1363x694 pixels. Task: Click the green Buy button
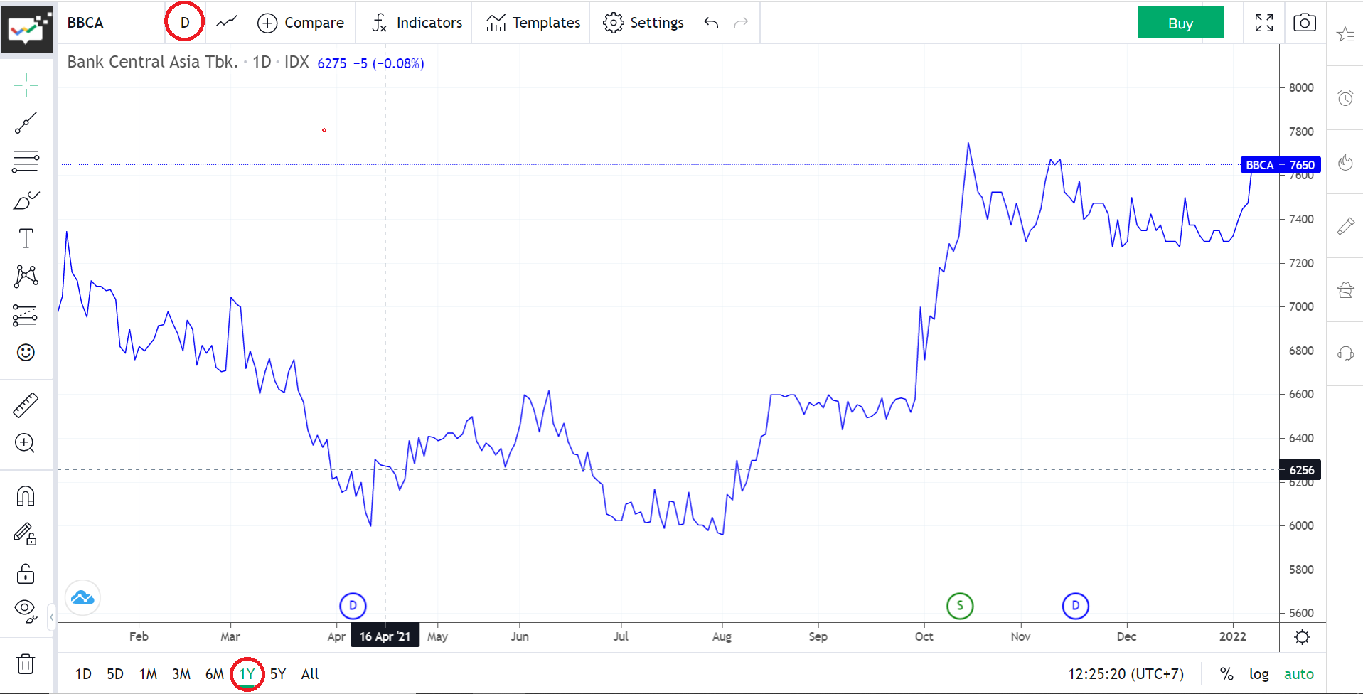pos(1180,22)
